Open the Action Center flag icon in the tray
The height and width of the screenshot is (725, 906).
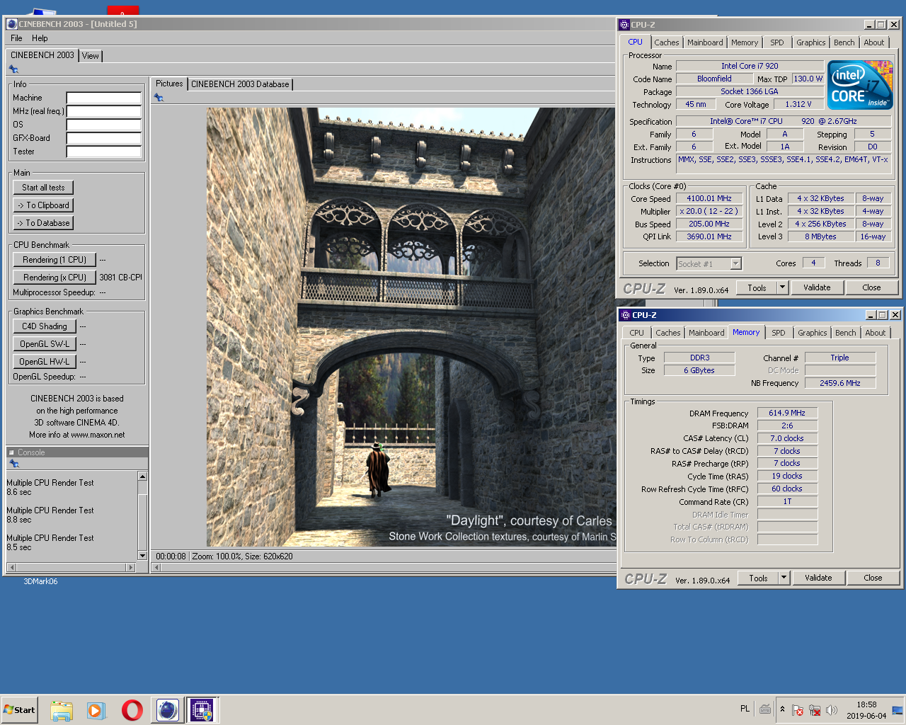pyautogui.click(x=798, y=709)
